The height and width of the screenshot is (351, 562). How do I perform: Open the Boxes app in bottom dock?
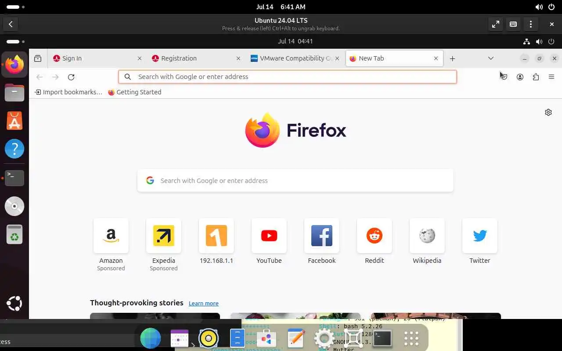click(x=353, y=338)
